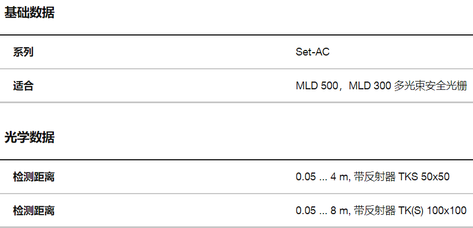473x228 pixels.
Task: Click the 0.05 ... 8 m range value
Action: pyautogui.click(x=322, y=211)
